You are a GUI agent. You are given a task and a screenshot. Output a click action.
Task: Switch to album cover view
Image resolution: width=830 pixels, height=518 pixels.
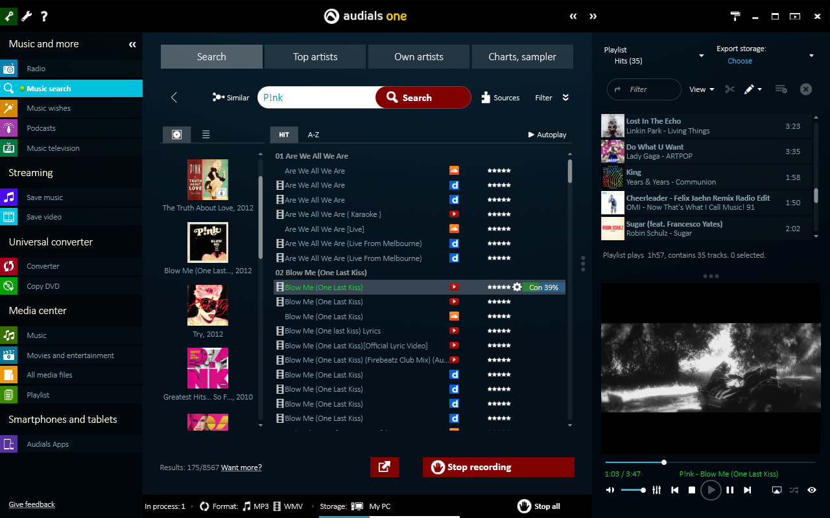click(176, 135)
